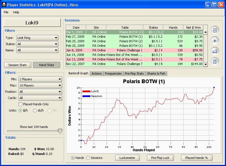Click the Show last hands slider handle
The image size is (226, 166).
[x=60, y=131]
